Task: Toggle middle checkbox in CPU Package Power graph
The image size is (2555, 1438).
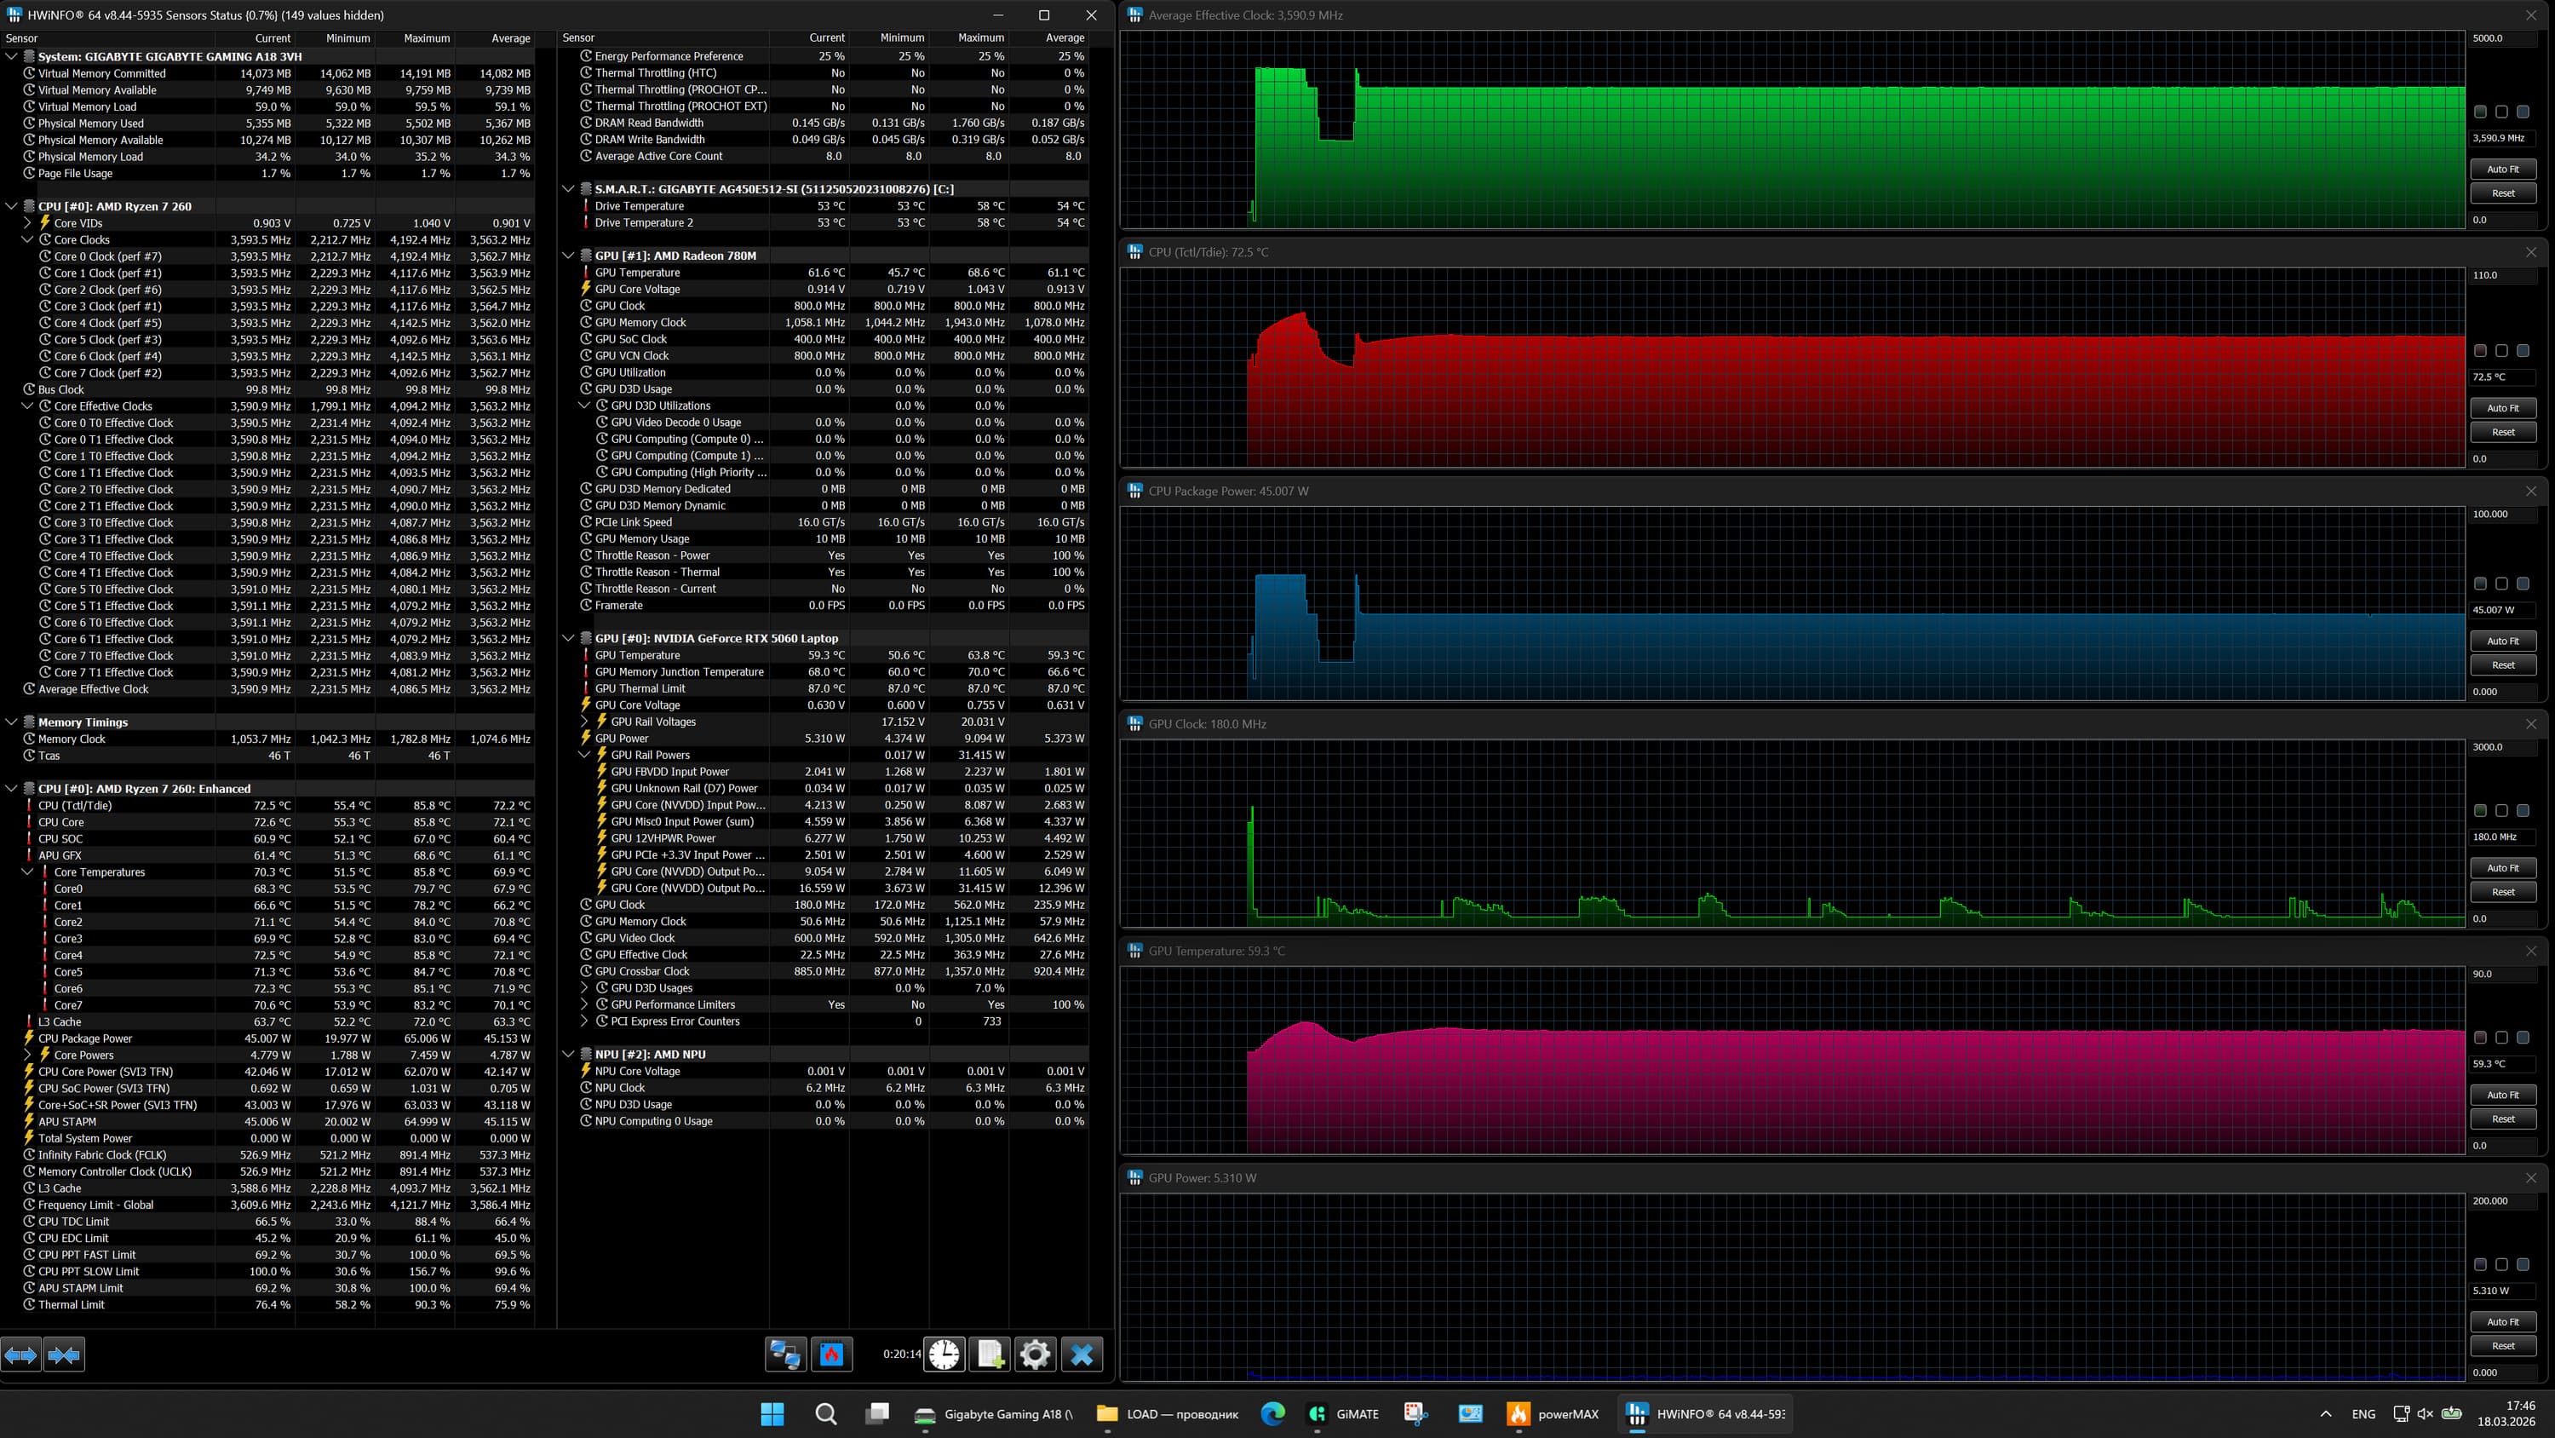Action: click(x=2501, y=584)
